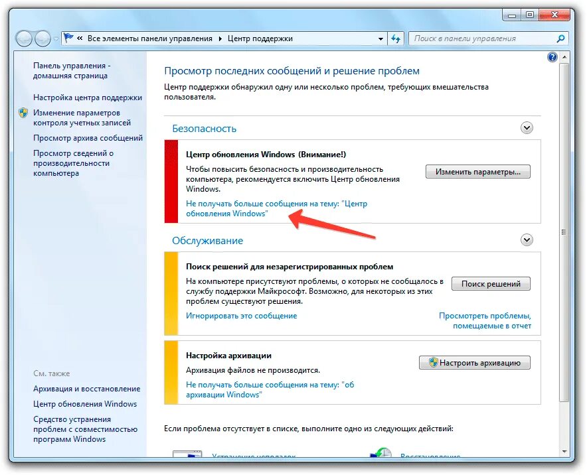Open 'Центр обновления Windows' in See also

pos(85,404)
